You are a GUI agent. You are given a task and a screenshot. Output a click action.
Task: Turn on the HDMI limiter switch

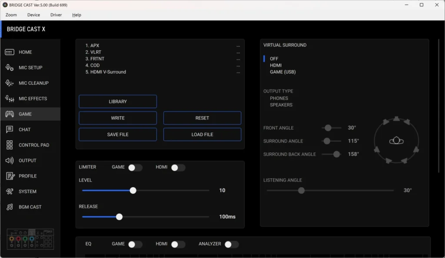[178, 167]
